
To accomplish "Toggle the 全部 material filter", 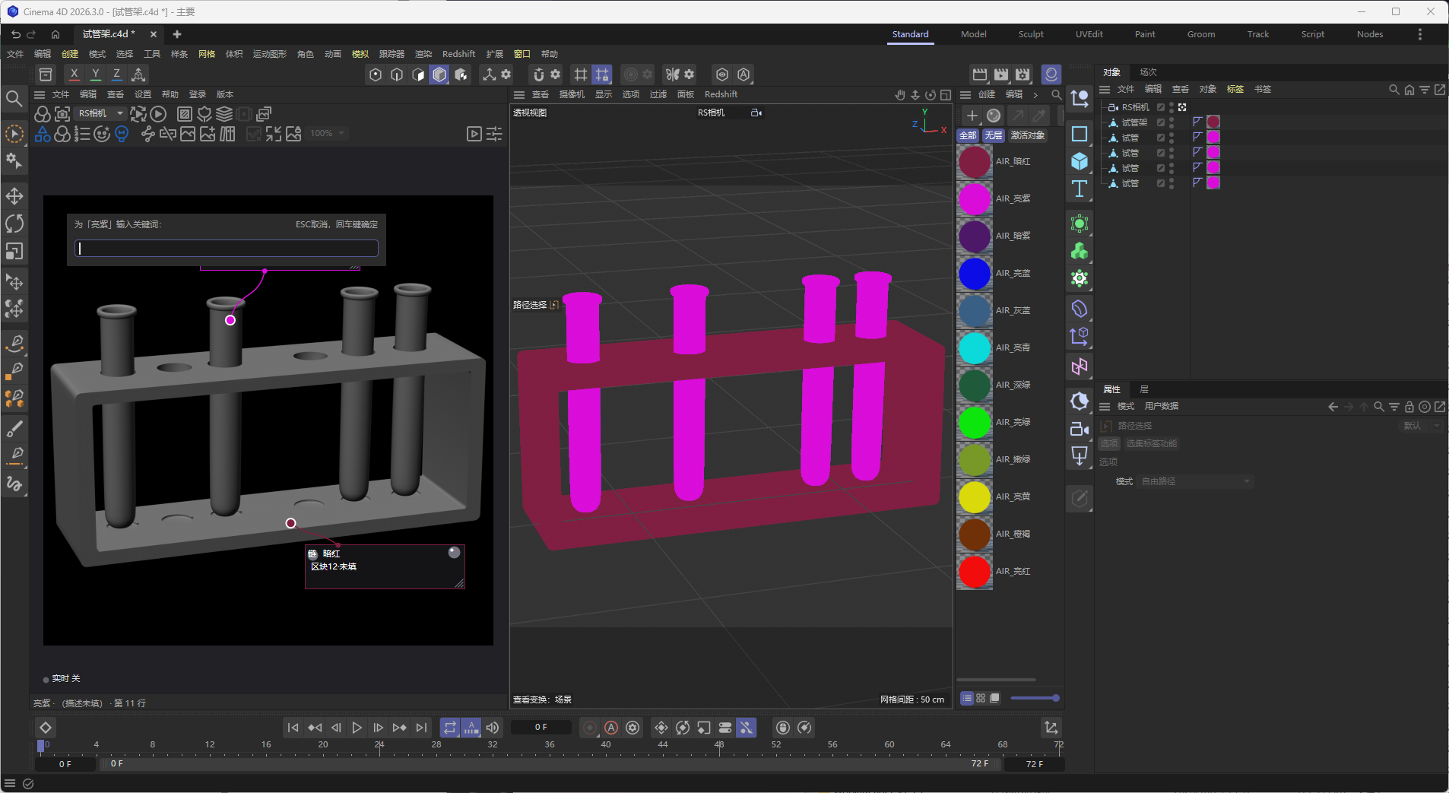I will [x=968, y=135].
